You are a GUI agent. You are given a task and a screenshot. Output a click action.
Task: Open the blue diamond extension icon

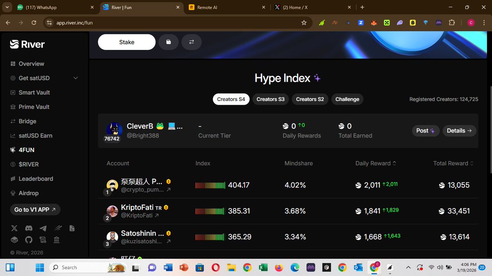(426, 23)
